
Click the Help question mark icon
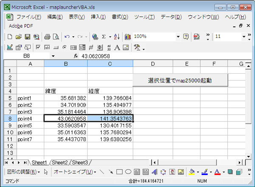coord(186,37)
